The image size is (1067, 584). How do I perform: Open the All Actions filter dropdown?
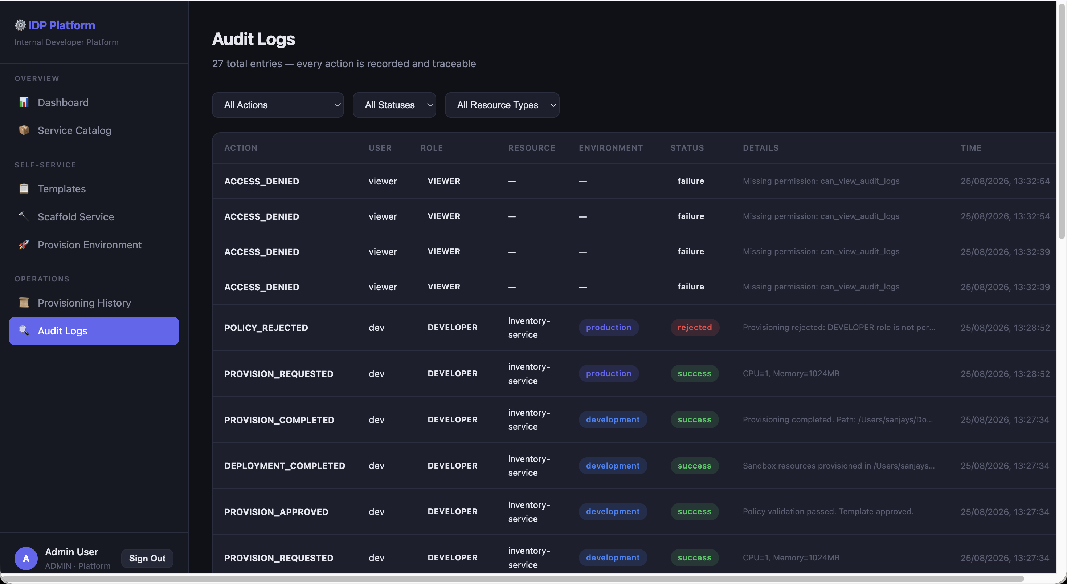[x=278, y=105]
